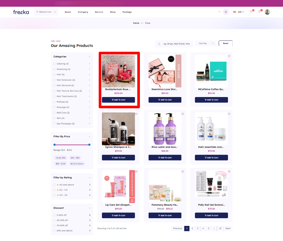Open the Service menu item
Image resolution: width=283 pixels, height=241 pixels.
[x=99, y=12]
